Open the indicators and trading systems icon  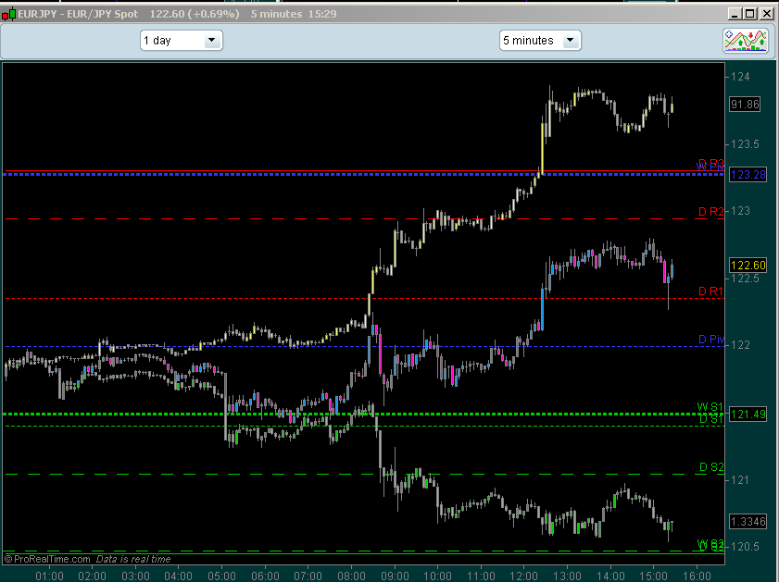tap(746, 41)
